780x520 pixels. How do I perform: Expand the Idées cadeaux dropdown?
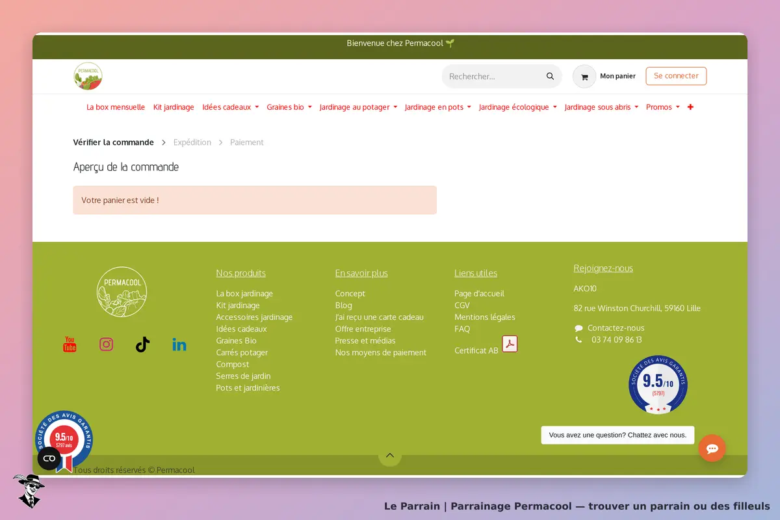click(x=231, y=107)
